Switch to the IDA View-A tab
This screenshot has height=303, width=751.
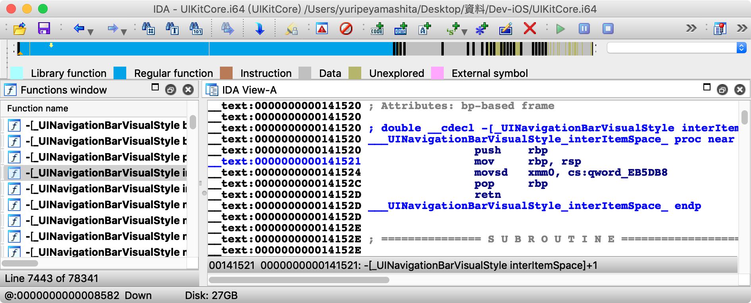pyautogui.click(x=249, y=90)
